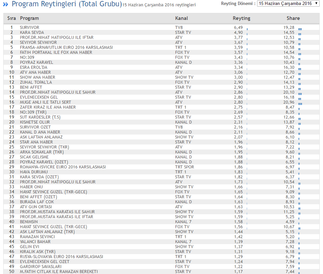Click PROF.DR.NIHAT HATIPOGLU ILE IFTAR

(57, 38)
